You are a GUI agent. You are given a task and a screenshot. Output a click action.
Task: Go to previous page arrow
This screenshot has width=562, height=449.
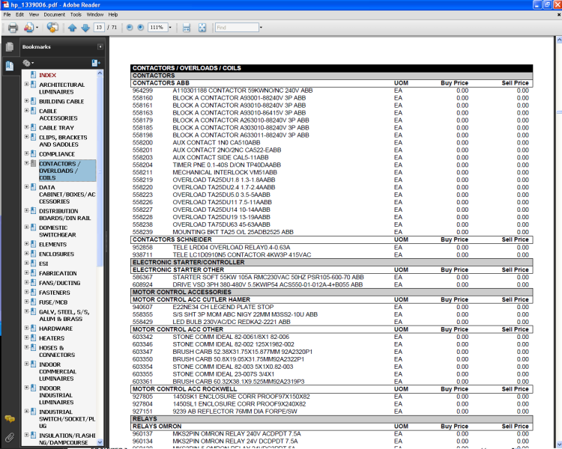click(72, 28)
